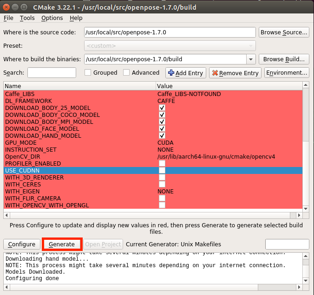Click the Browse Source button
The image size is (314, 295).
284,32
